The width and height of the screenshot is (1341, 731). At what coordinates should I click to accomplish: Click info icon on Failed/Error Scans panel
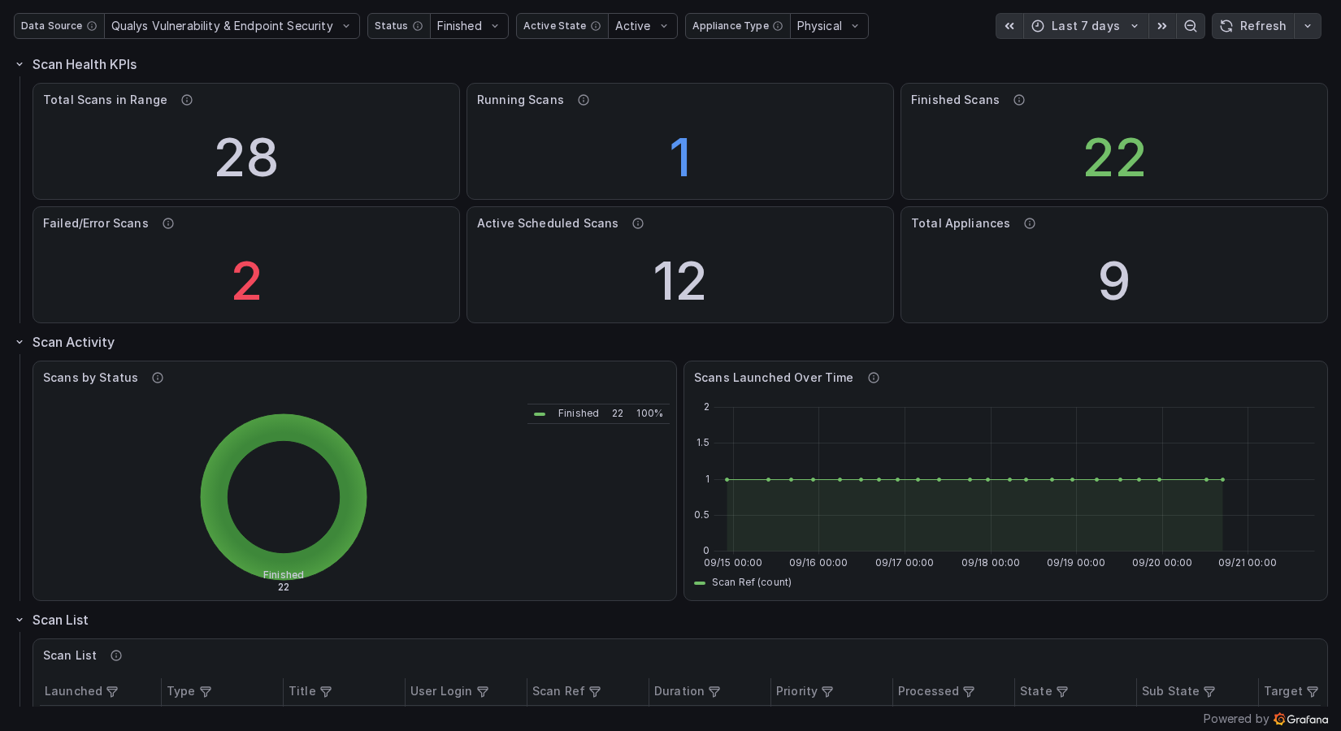168,223
